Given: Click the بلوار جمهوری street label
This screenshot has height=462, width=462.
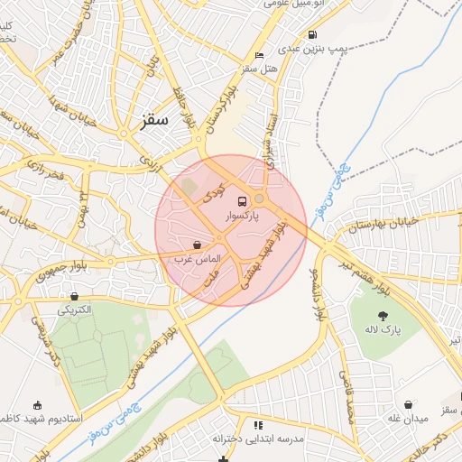Looking at the screenshot, I should coord(61,272).
